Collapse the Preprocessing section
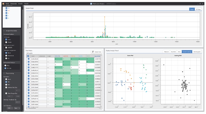206x114 pixels. click(x=4, y=73)
